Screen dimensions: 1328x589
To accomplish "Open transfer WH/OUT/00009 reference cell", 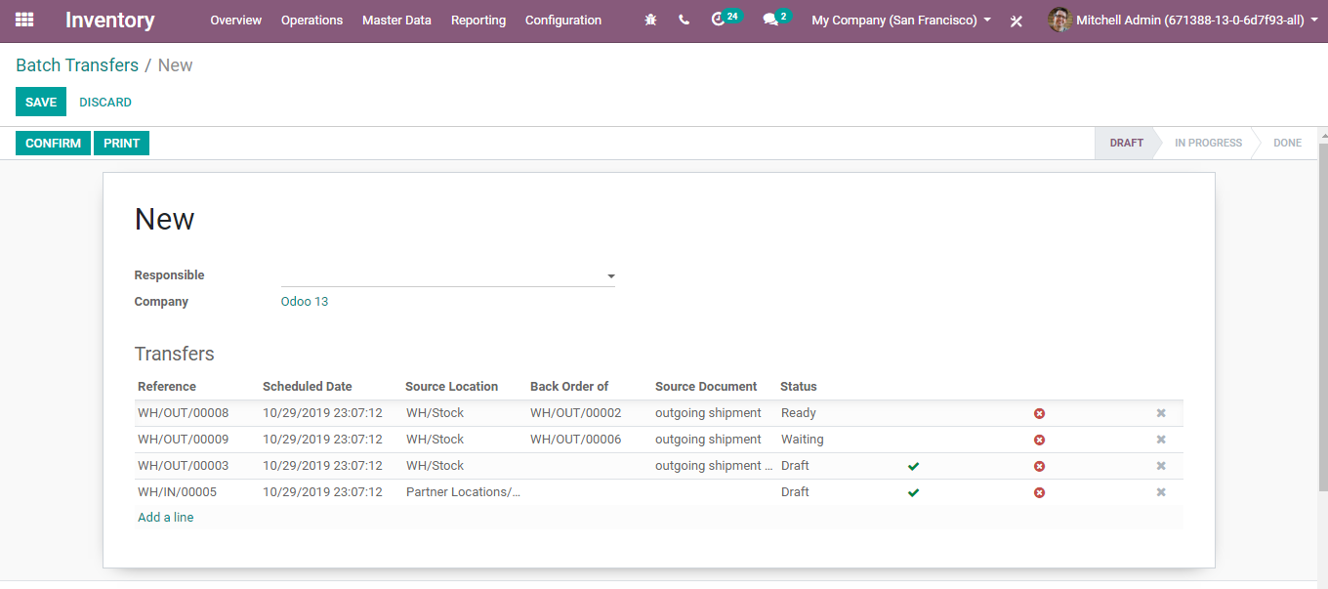I will [x=184, y=440].
